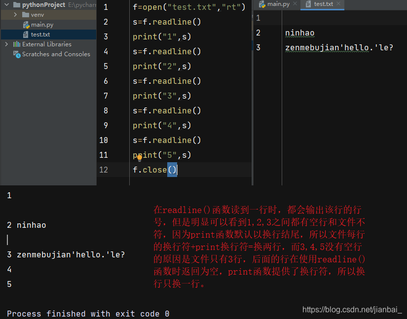Image resolution: width=407 pixels, height=319 pixels.
Task: Click console output line "2 ninhao"
Action: coord(27,225)
